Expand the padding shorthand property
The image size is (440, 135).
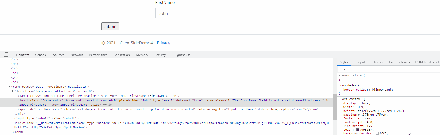click(359, 115)
